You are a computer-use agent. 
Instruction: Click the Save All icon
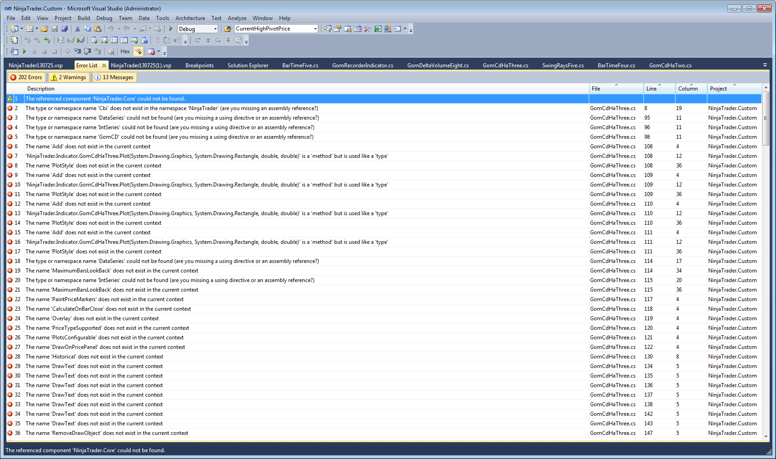[x=65, y=29]
